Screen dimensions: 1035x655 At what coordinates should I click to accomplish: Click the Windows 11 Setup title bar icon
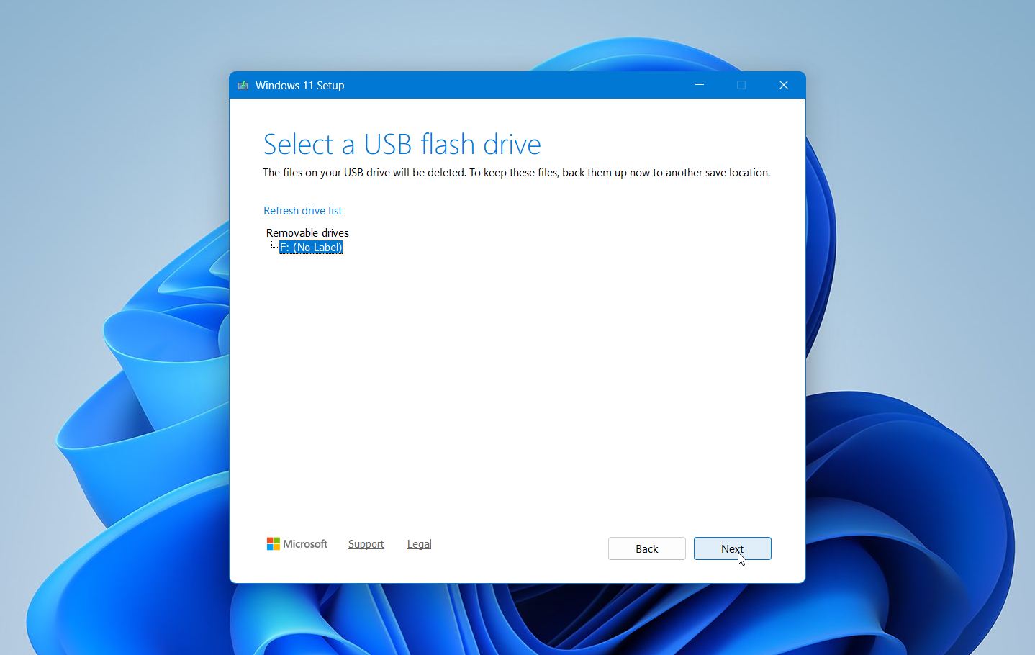click(x=243, y=85)
